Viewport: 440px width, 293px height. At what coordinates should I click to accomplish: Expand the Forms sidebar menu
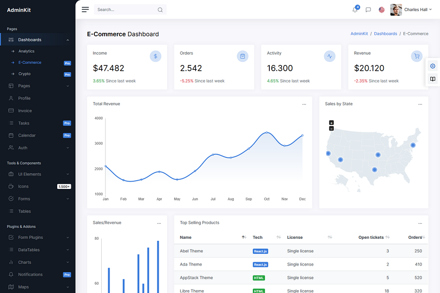67,199
